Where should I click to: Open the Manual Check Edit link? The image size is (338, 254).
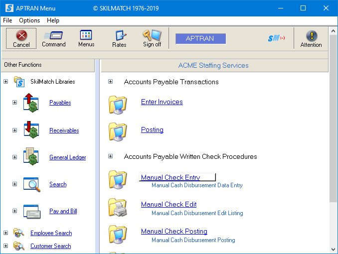tap(169, 204)
